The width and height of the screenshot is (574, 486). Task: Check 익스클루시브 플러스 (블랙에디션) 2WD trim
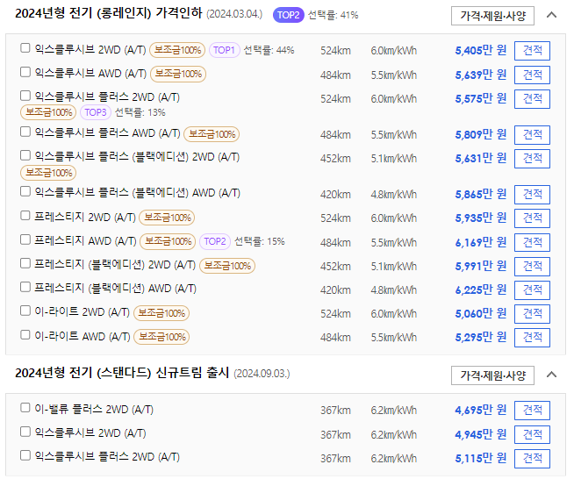(25, 155)
